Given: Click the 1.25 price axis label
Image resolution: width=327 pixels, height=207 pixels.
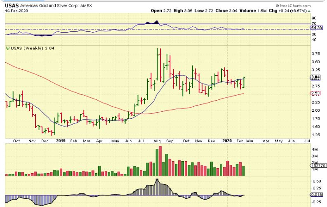Looking at the screenshot, I should pyautogui.click(x=316, y=135).
